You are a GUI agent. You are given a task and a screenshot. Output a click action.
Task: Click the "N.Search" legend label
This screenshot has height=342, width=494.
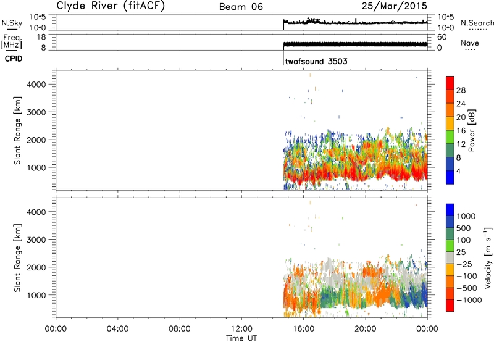477,23
